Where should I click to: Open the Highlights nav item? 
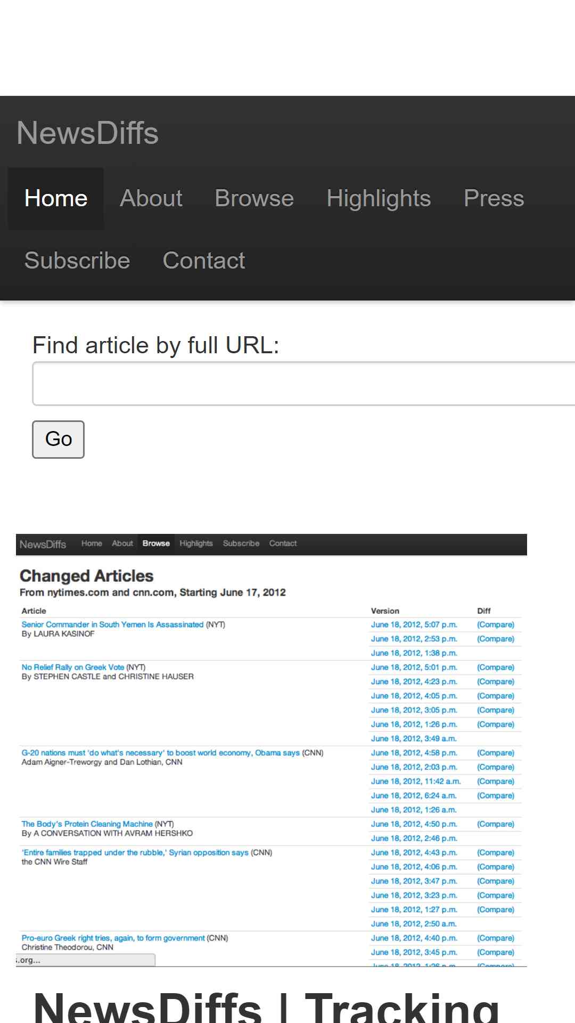click(379, 199)
